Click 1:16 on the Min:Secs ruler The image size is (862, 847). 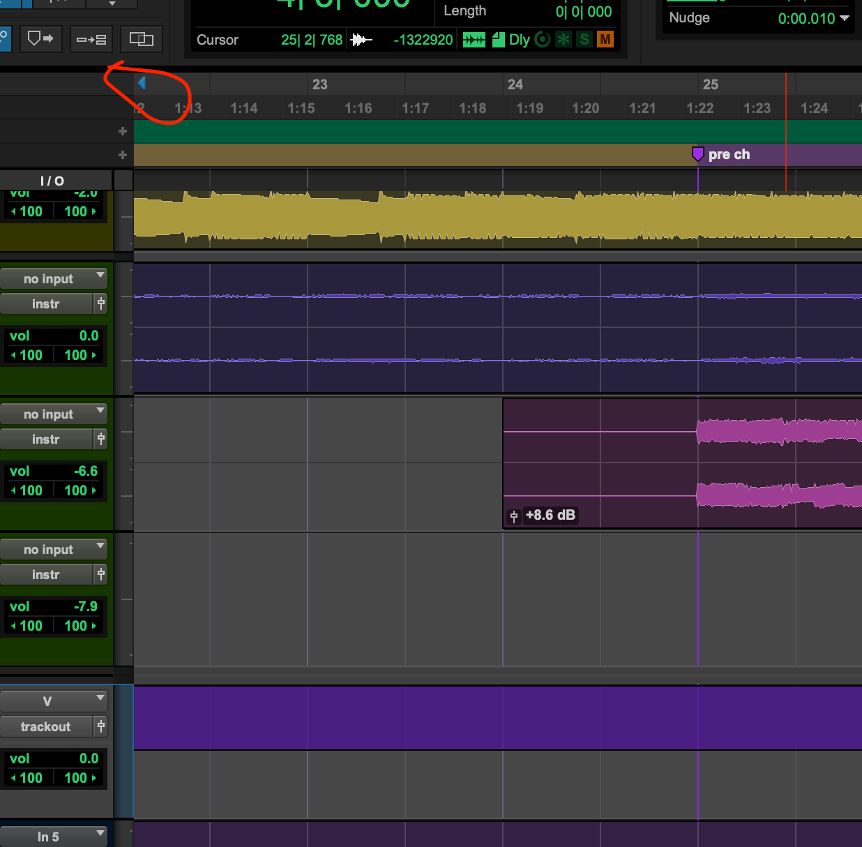(x=358, y=108)
